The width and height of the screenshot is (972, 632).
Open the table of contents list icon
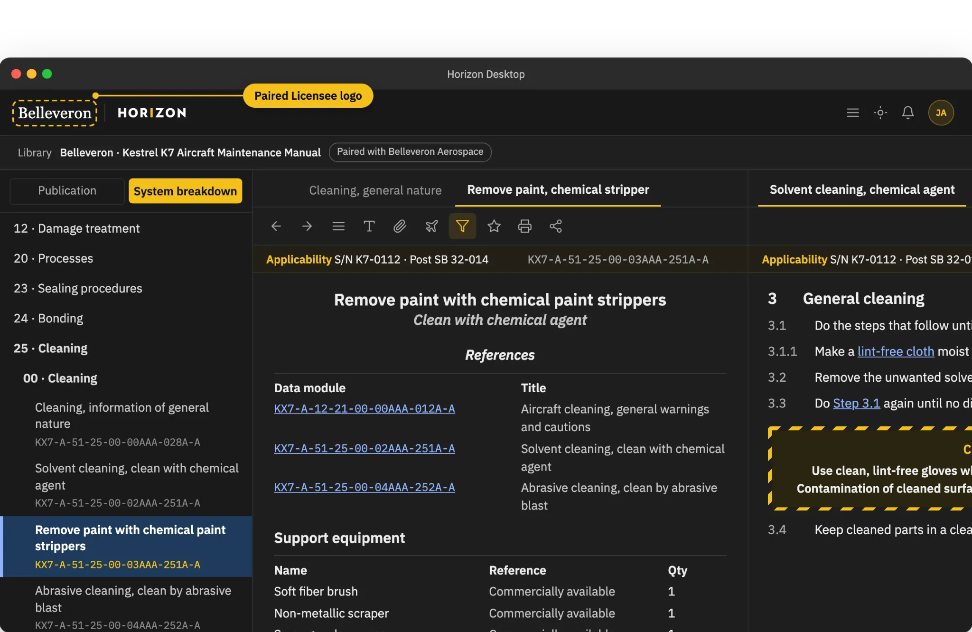(x=338, y=226)
